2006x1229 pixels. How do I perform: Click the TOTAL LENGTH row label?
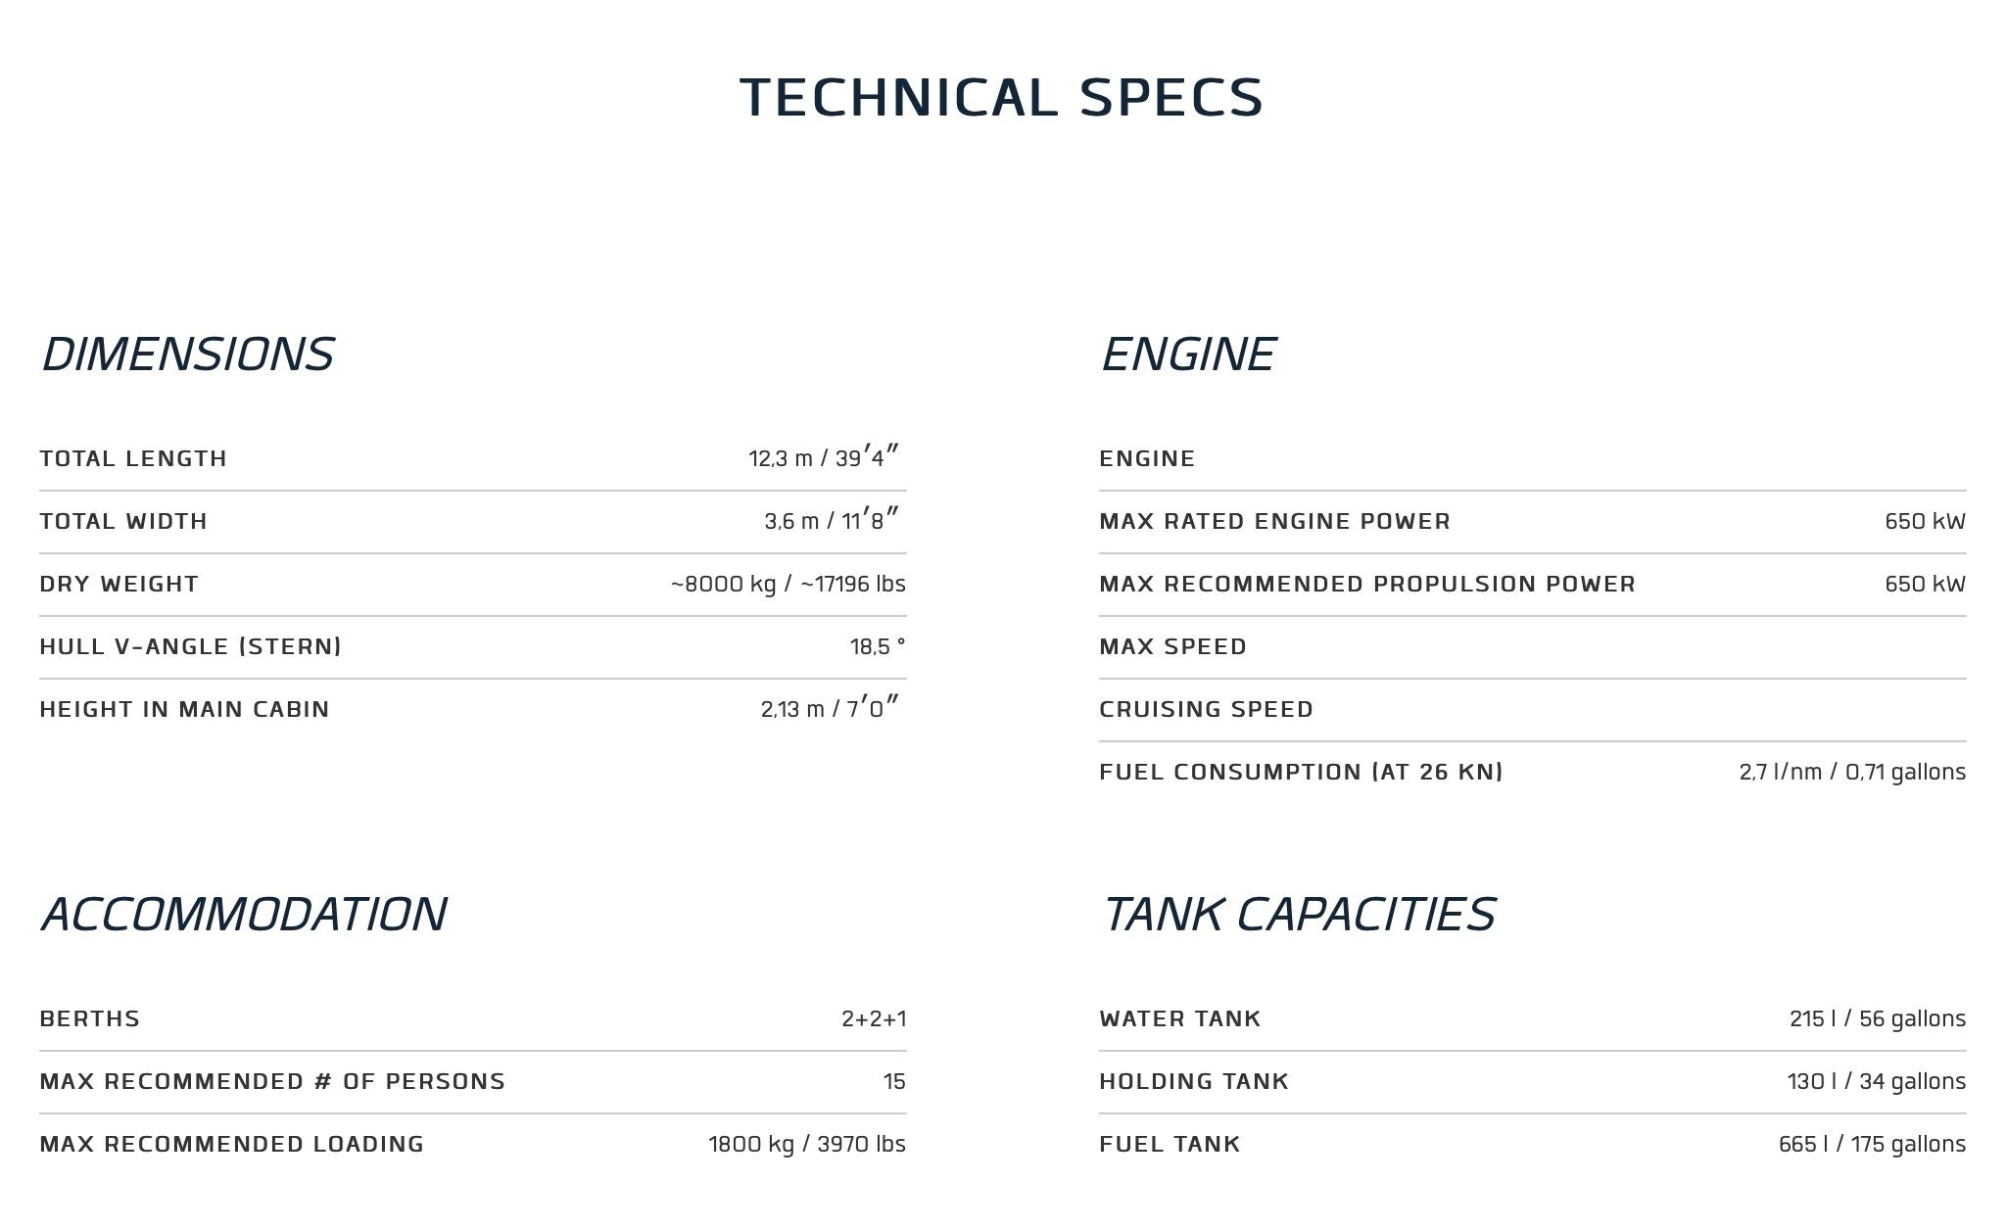pos(133,458)
